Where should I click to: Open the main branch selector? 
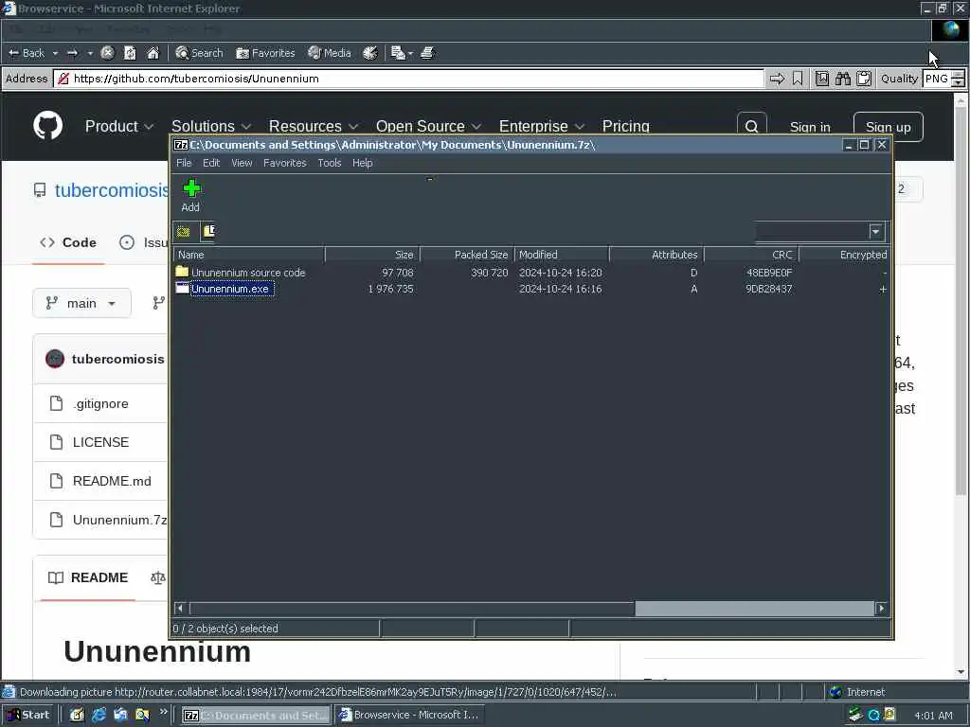pyautogui.click(x=81, y=303)
